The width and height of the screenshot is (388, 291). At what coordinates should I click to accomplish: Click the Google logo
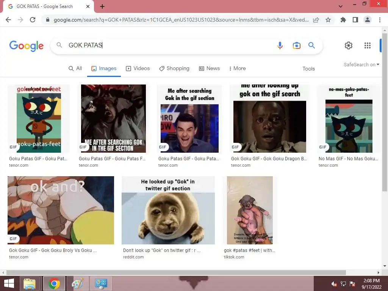[27, 46]
